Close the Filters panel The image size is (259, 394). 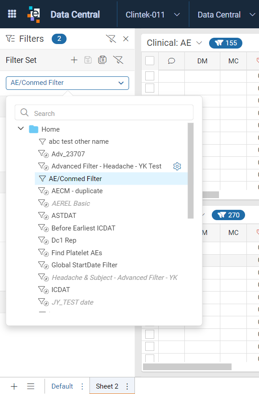(126, 39)
